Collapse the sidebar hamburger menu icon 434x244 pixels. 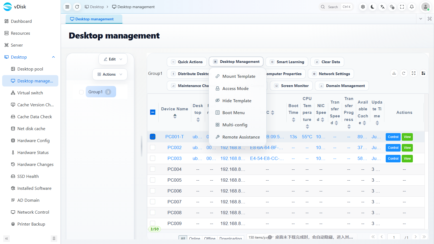[67, 7]
